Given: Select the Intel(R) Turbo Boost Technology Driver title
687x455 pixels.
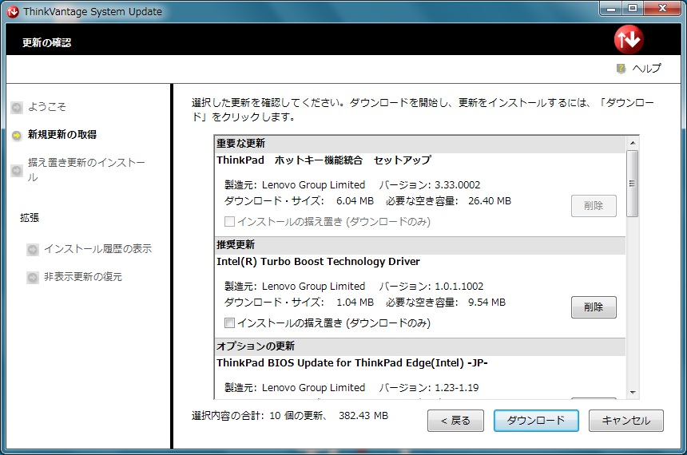Looking at the screenshot, I should [318, 262].
